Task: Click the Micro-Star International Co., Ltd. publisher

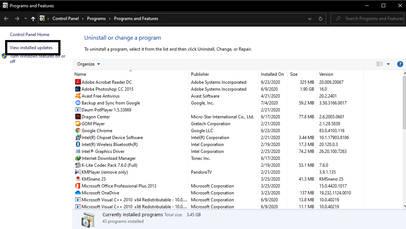Action: 222,117
